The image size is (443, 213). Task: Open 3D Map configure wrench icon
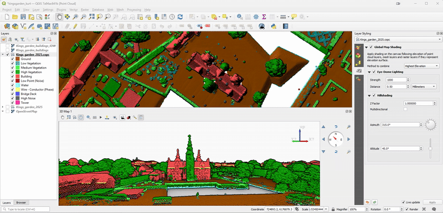[x=135, y=118]
